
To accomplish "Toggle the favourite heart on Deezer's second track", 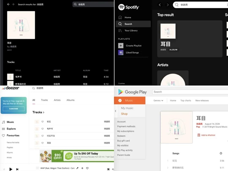I will pos(43,129).
